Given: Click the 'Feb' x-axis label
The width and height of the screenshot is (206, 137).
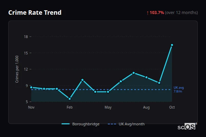Looking at the screenshot, I should 70,107.
